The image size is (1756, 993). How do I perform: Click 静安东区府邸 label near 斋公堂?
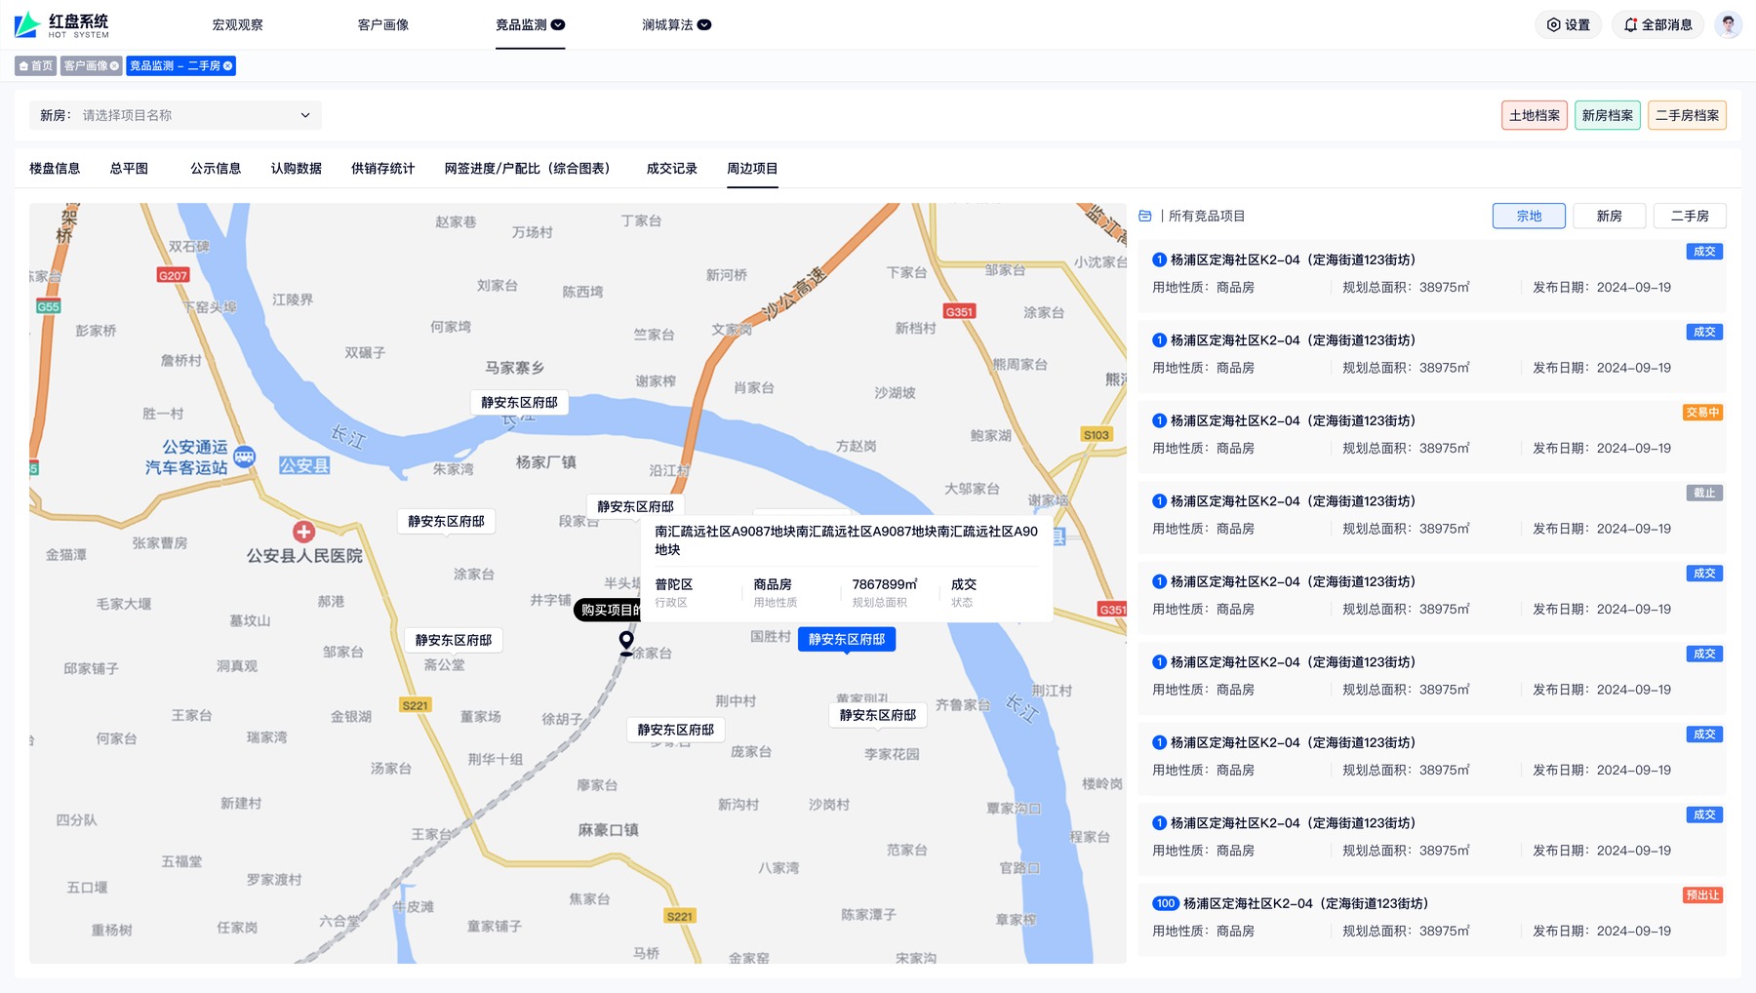pos(454,641)
